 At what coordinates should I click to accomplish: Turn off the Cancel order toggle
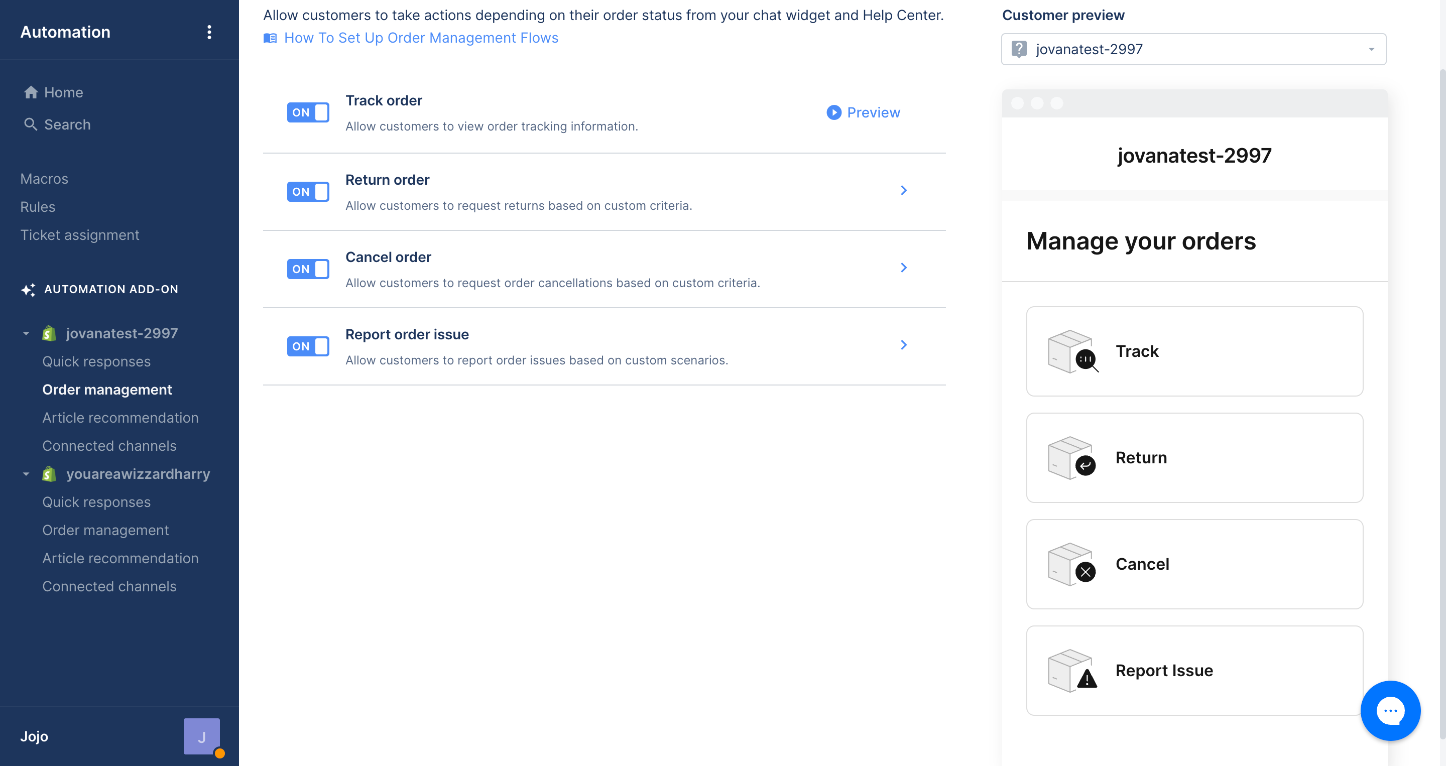tap(308, 269)
